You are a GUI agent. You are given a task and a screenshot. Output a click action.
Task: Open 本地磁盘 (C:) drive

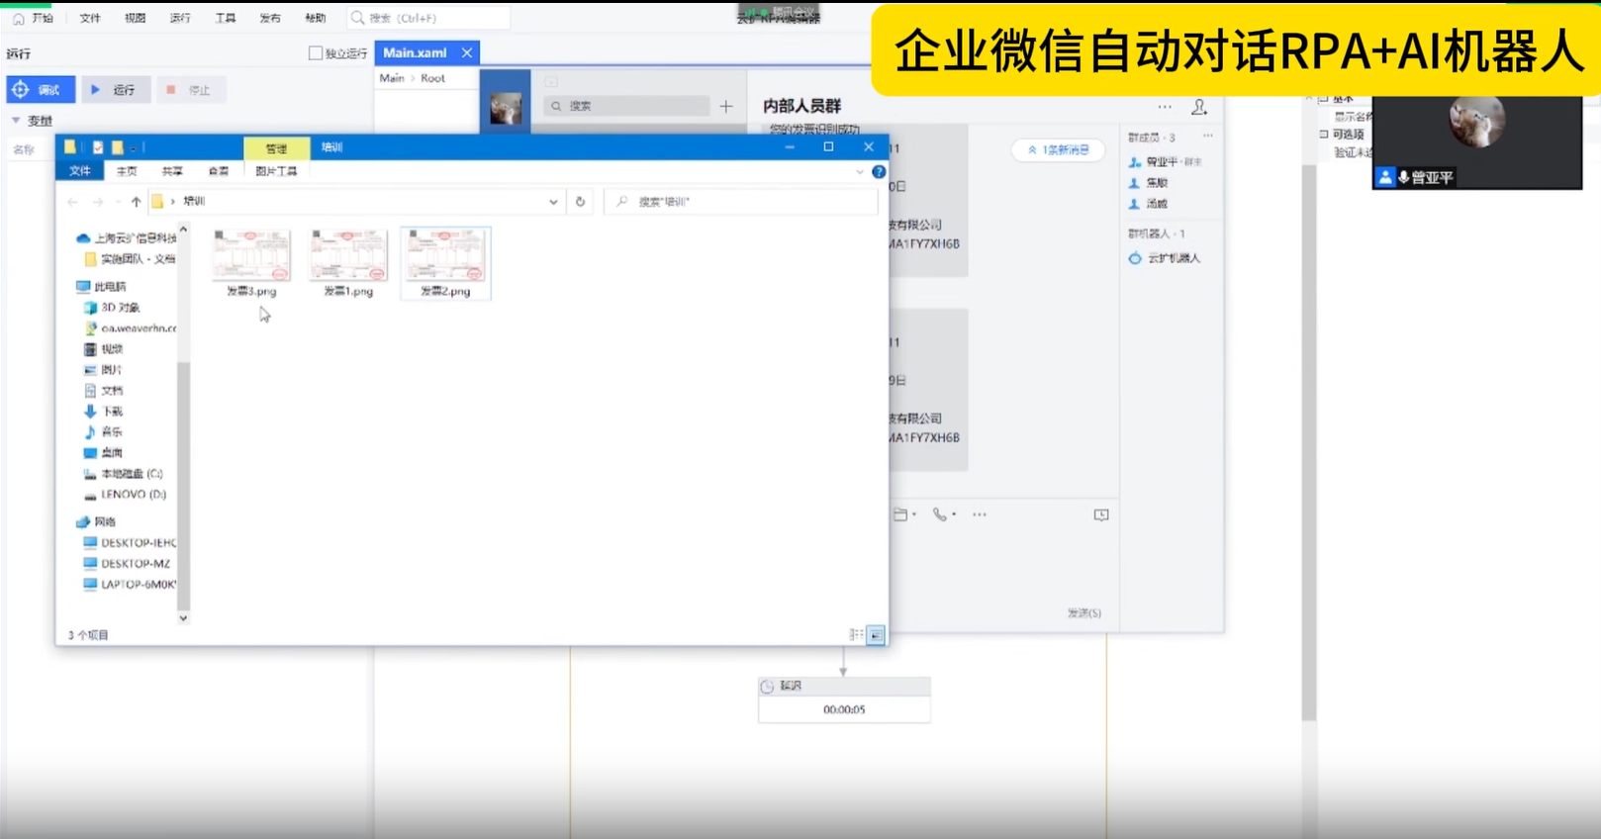(x=124, y=474)
